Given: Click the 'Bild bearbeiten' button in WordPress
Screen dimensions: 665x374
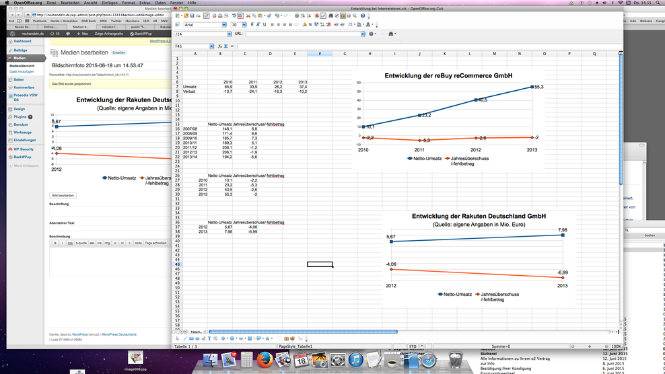Looking at the screenshot, I should [63, 196].
